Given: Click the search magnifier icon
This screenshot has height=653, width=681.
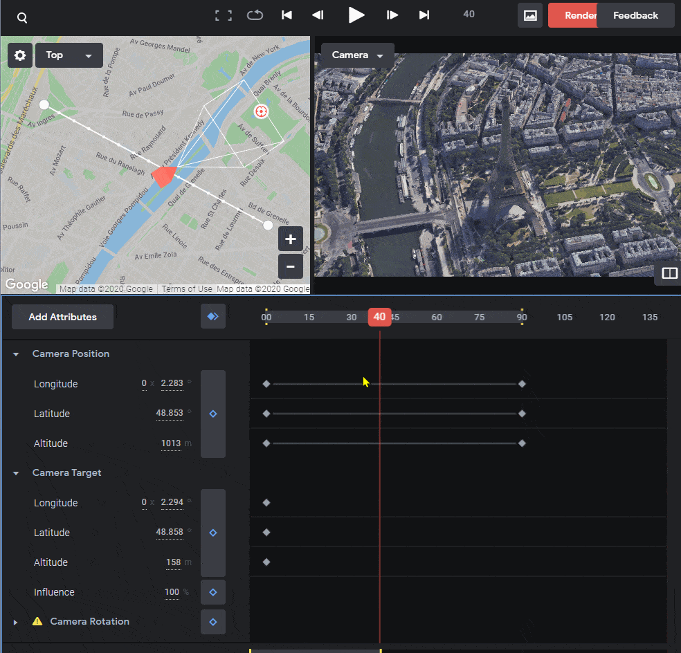Looking at the screenshot, I should [x=21, y=18].
